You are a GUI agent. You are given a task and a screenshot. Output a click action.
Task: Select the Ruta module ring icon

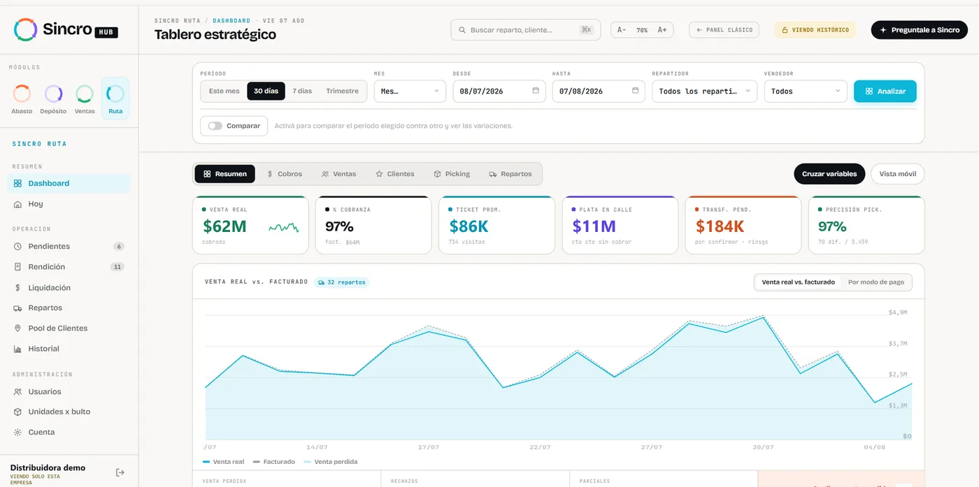[115, 94]
